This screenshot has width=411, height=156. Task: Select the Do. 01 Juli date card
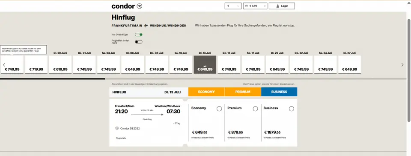pyautogui.click(x=84, y=64)
